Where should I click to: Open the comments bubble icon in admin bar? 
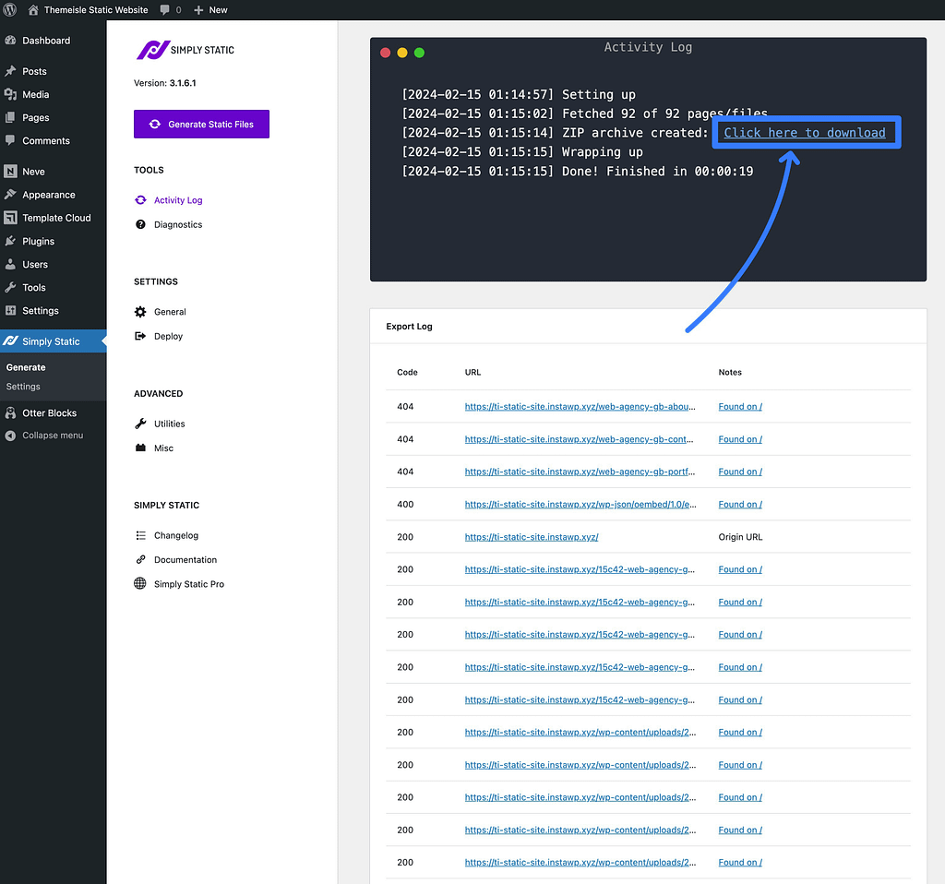click(x=165, y=9)
